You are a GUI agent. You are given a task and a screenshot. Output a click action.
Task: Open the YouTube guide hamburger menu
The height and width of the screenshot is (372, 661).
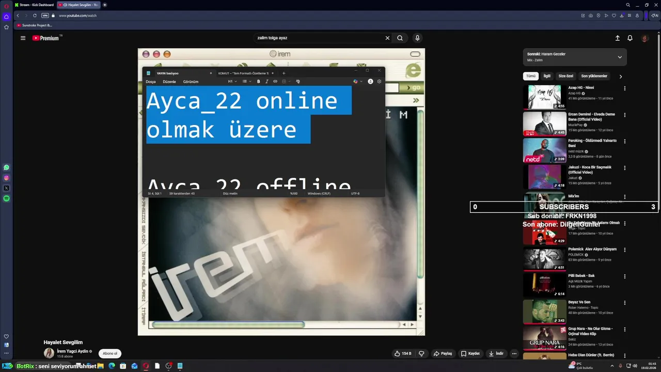click(23, 38)
